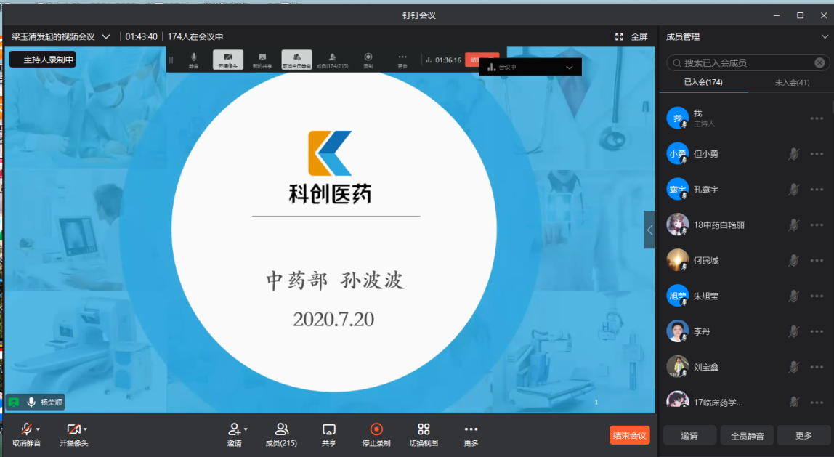The image size is (834, 457).
Task: Select the 已入会(174) tab
Action: point(703,83)
